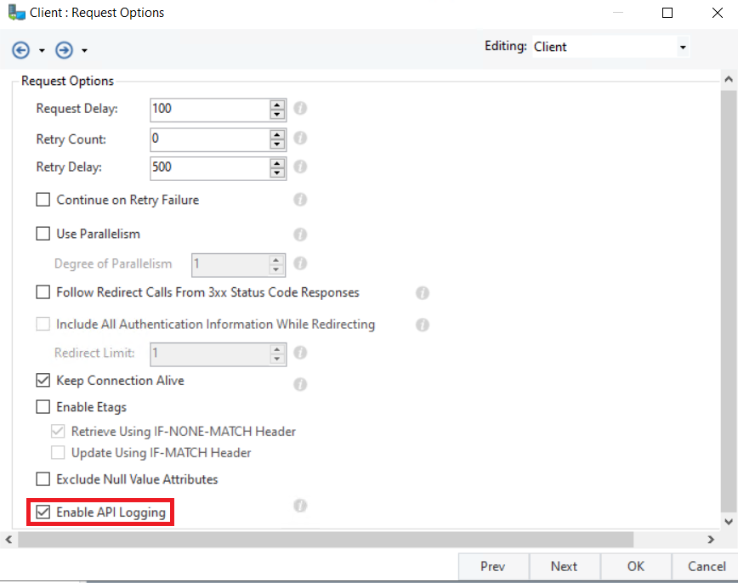Toggle the Enable Etags checkbox

[x=43, y=408]
